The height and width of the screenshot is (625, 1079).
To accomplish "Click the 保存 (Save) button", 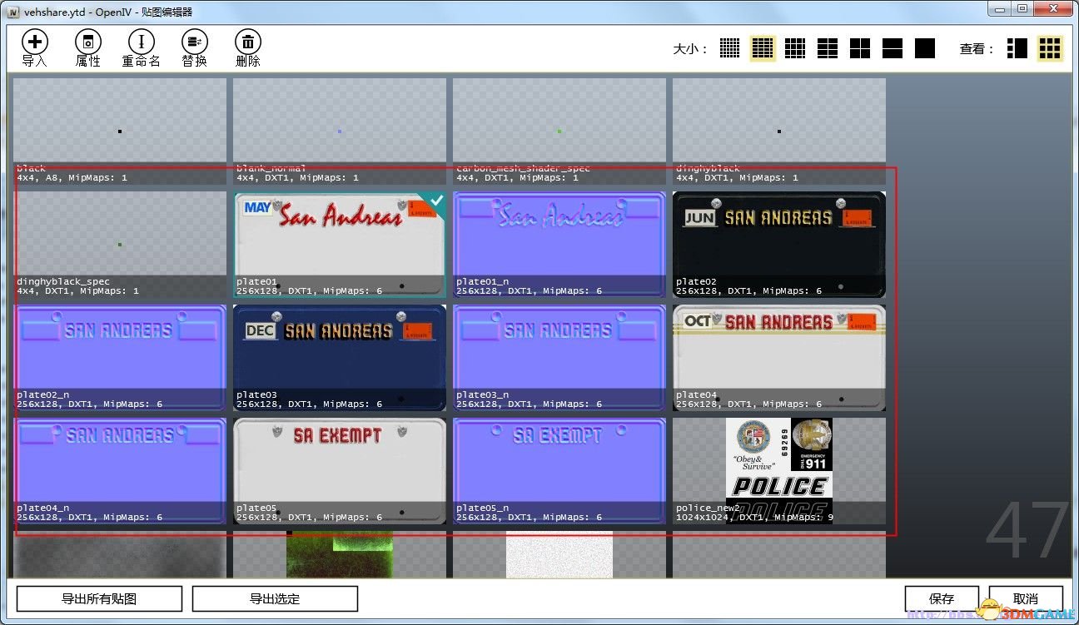I will pos(942,598).
